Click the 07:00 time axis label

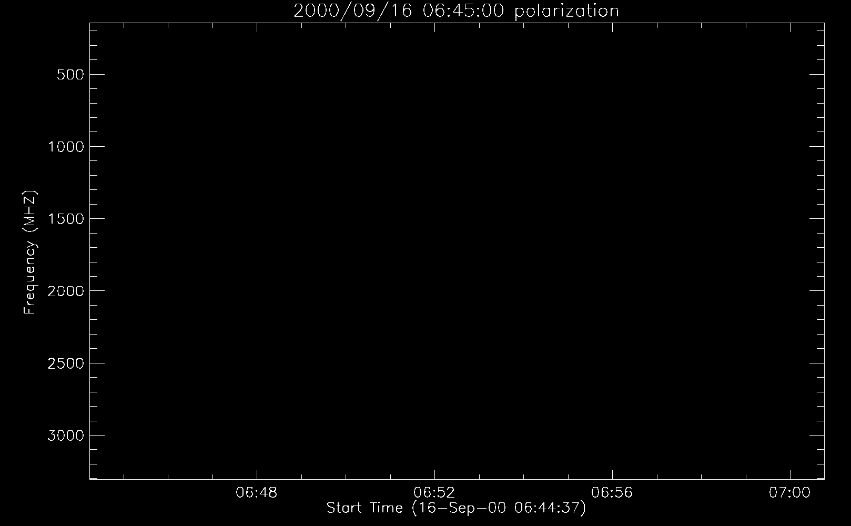coord(790,493)
